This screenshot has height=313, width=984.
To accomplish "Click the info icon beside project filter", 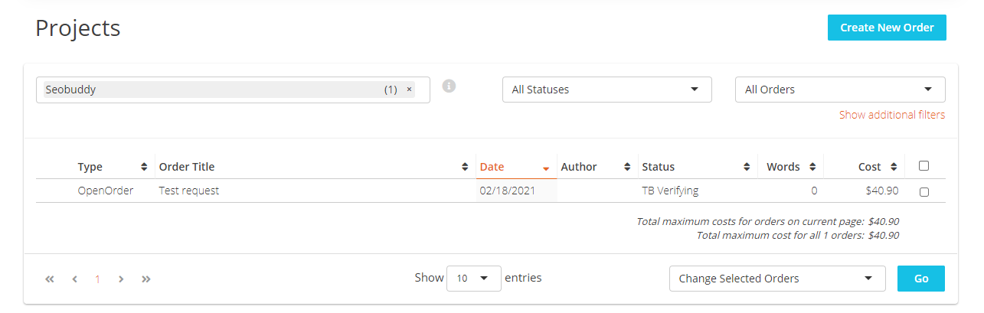I will click(x=450, y=86).
